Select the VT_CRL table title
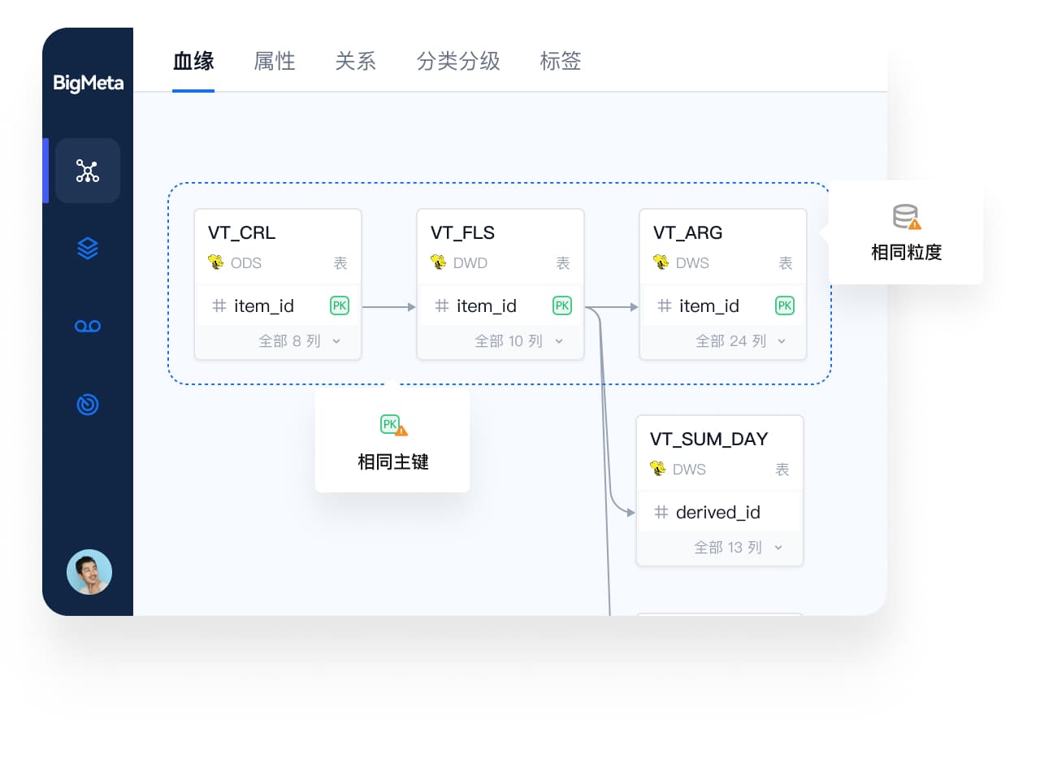Viewport: 1040px width, 780px height. 241,232
